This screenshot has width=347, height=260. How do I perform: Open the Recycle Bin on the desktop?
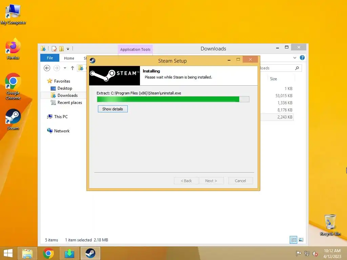click(x=330, y=225)
